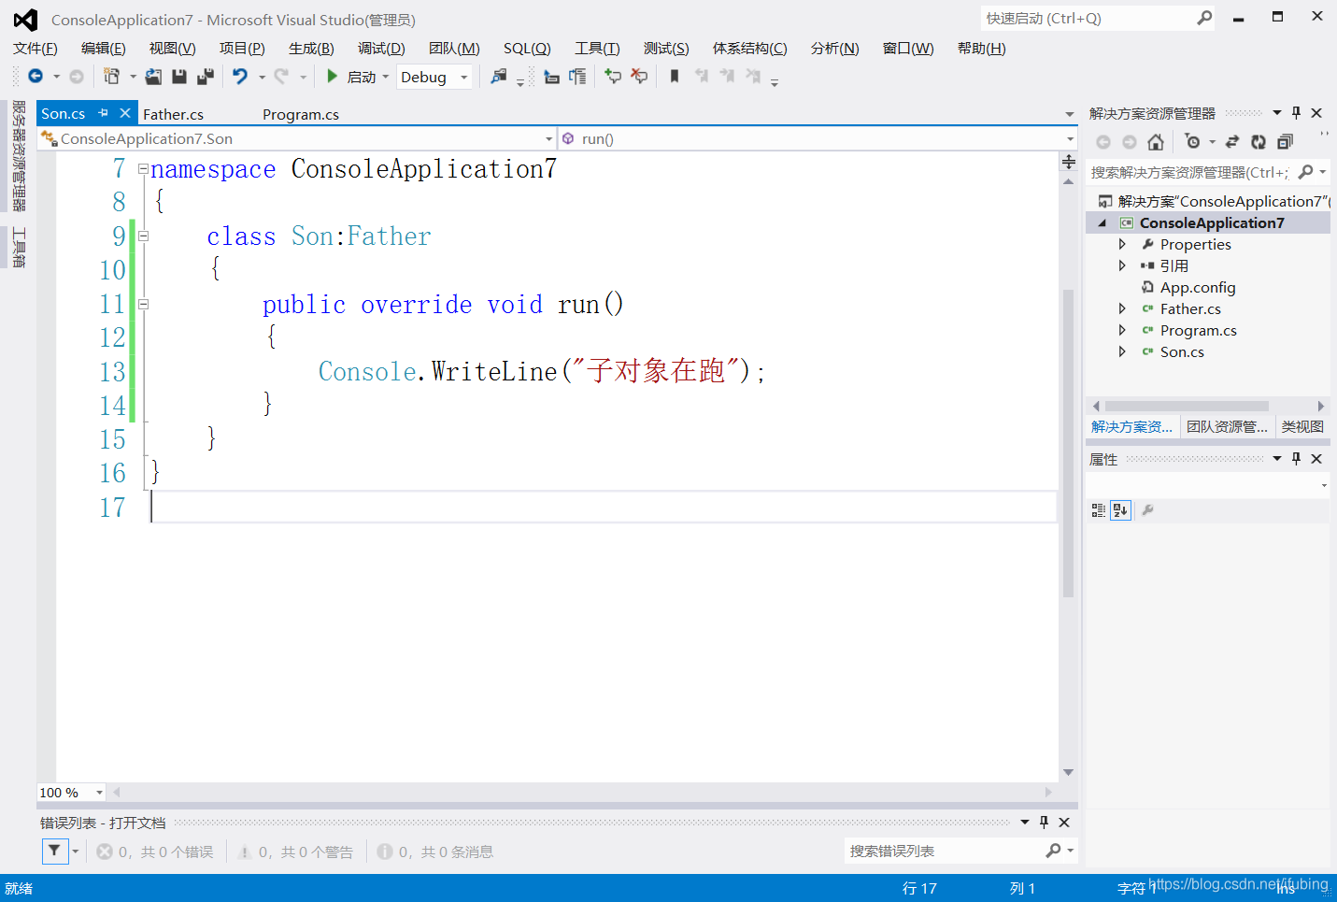
Task: Collapse the ConsoleApplication7 project node
Action: [x=1102, y=222]
